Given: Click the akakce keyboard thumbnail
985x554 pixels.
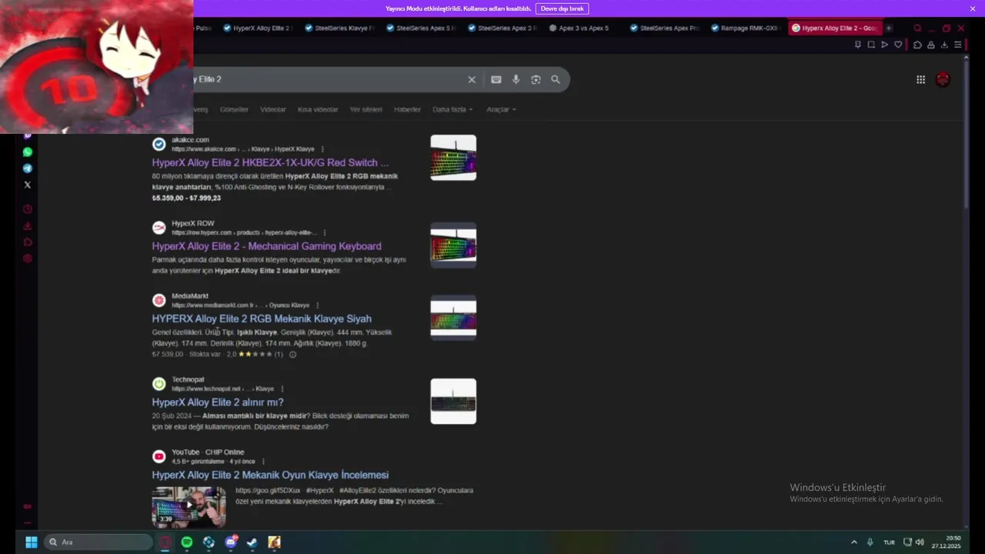Looking at the screenshot, I should coord(453,158).
